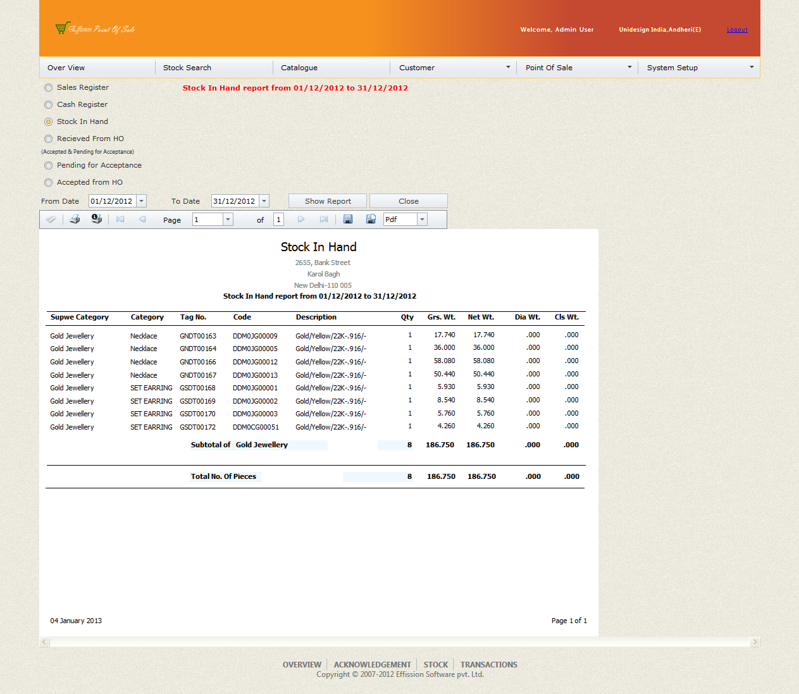
Task: Open Stock Search menu item
Action: [x=187, y=68]
